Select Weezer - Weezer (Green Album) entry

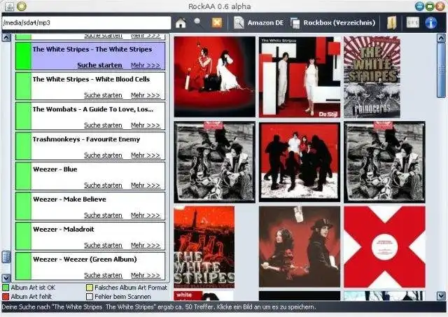[90, 266]
